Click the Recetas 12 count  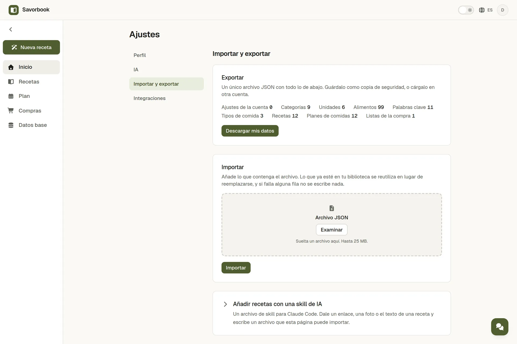(x=285, y=116)
